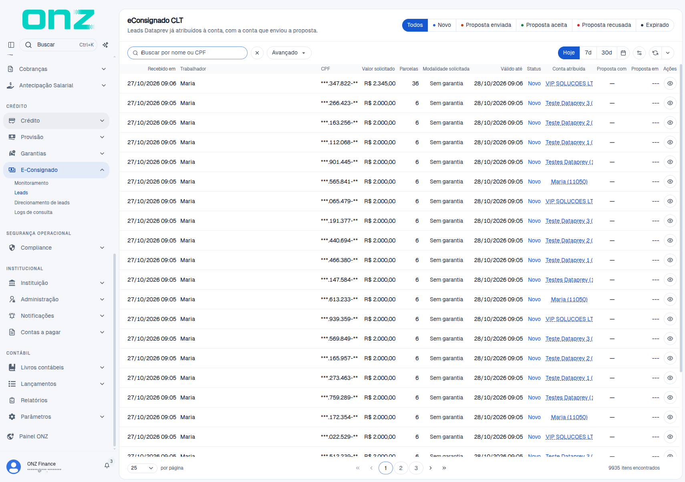
Task: Click the Buscar Ctrl+K sidebar search
Action: click(58, 45)
